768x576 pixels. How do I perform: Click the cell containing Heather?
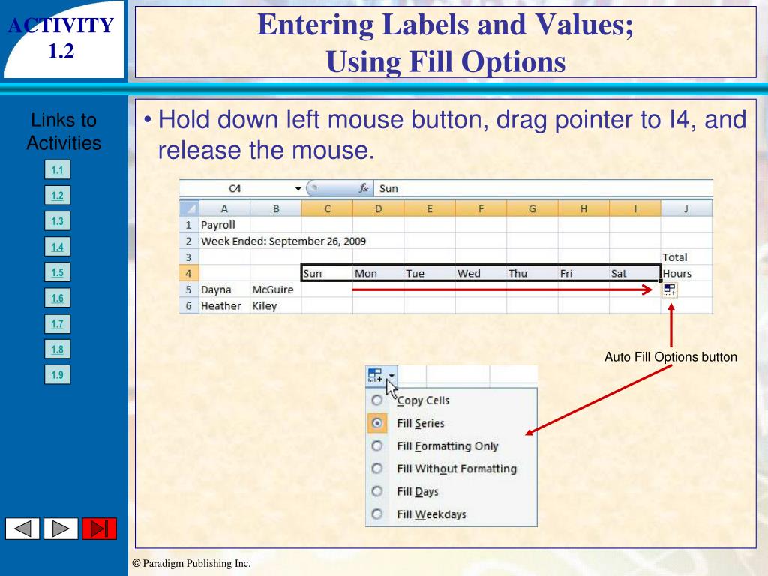[224, 306]
